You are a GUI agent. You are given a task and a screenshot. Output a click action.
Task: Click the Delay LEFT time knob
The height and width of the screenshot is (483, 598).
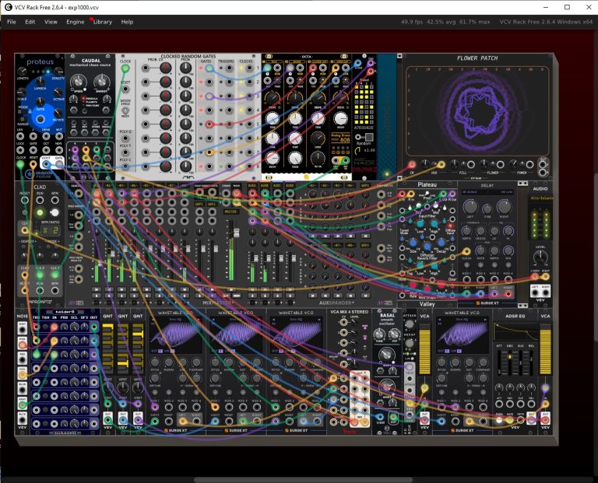pos(470,207)
